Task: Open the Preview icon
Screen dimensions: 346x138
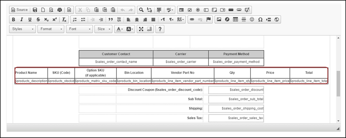Action: click(x=51, y=10)
